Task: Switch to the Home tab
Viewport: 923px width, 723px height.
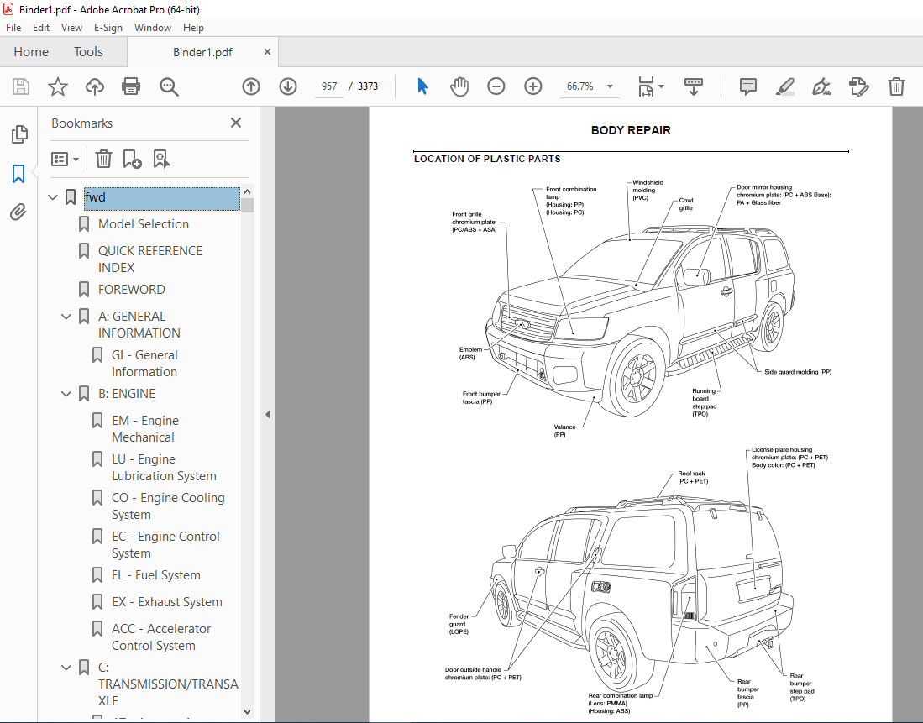Action: coord(31,52)
